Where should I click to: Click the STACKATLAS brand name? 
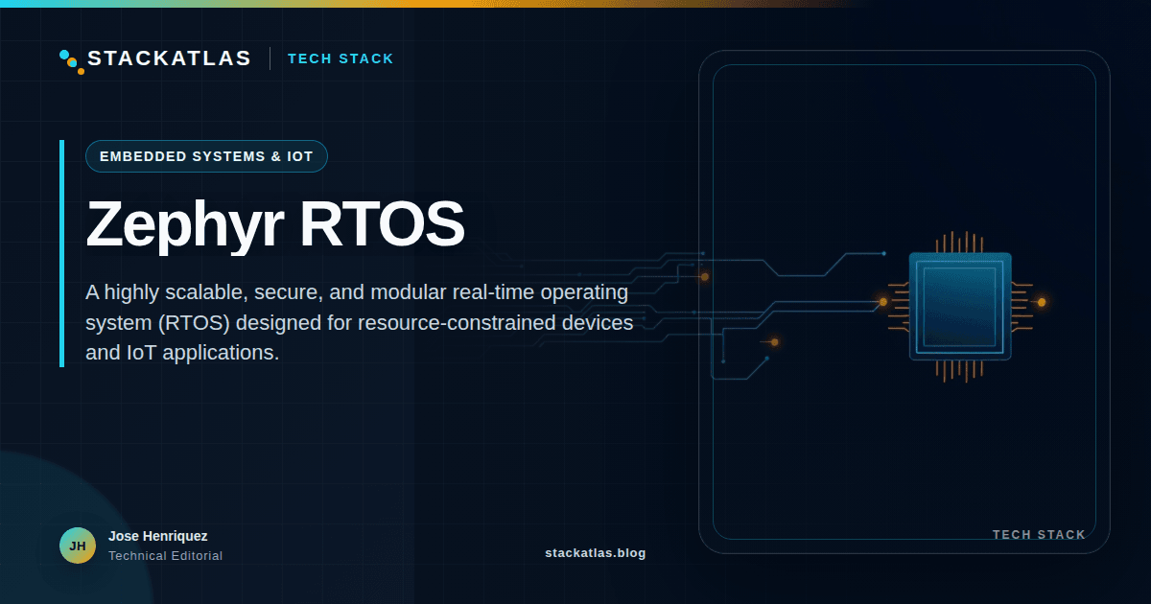[x=169, y=58]
